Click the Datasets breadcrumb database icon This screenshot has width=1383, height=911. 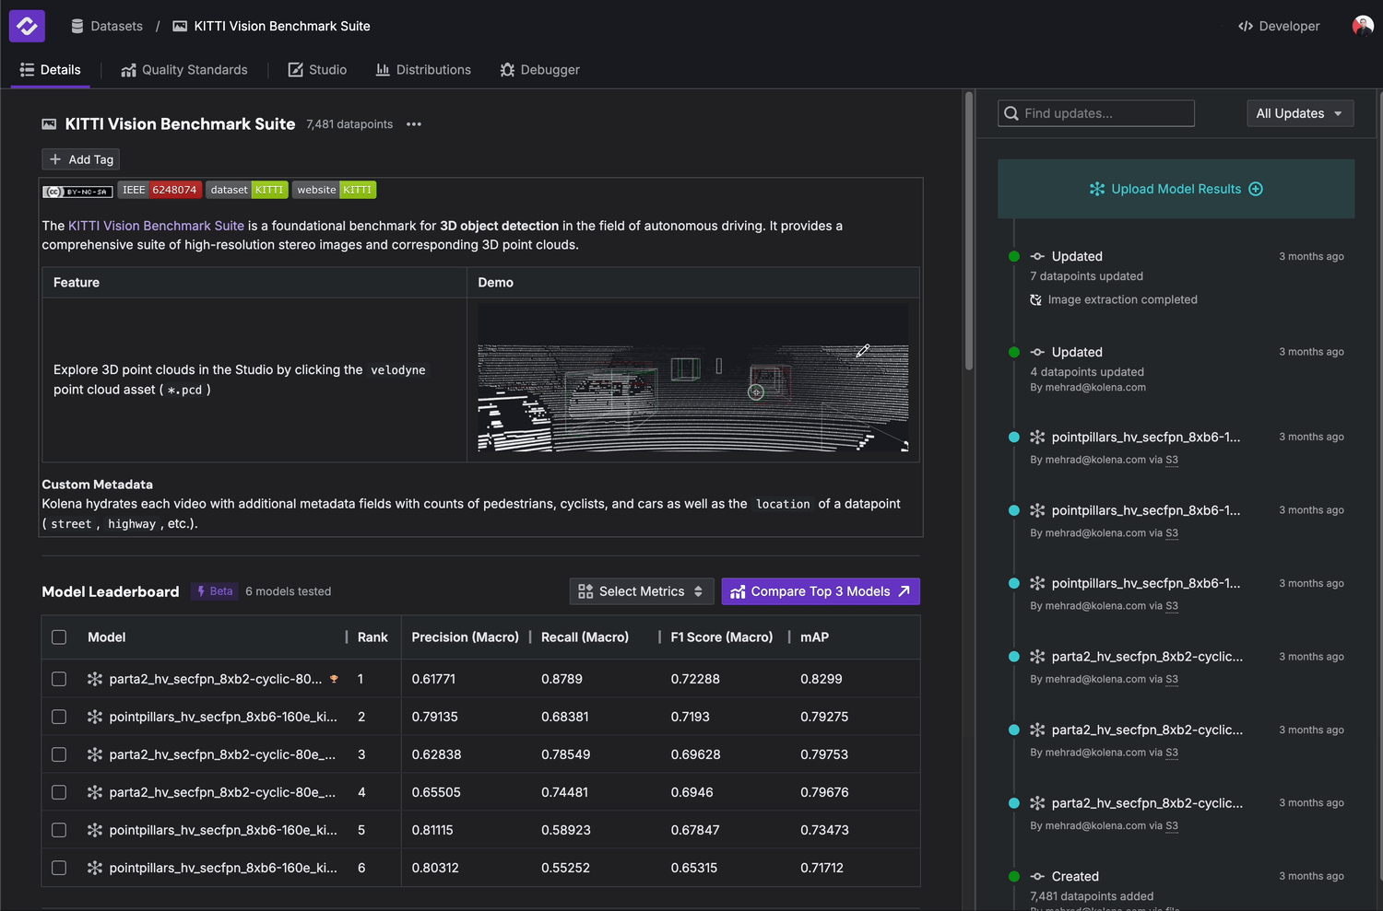[77, 26]
